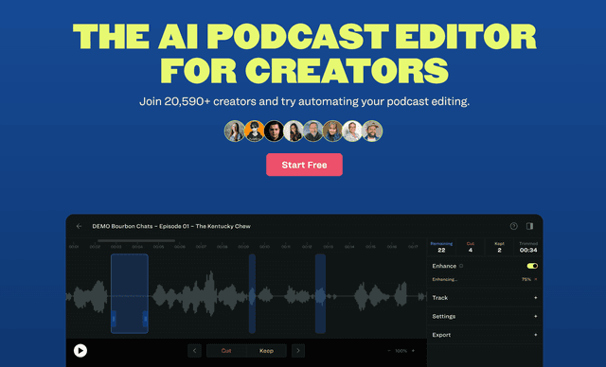Click the Kept 2 counter
Viewport: 606px width, 367px height.
click(499, 247)
